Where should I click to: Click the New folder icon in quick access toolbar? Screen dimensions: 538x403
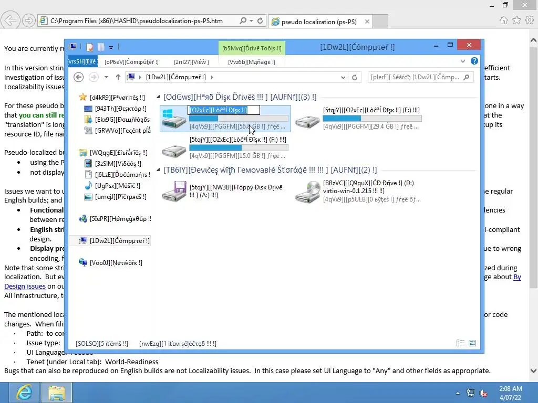[x=101, y=47]
